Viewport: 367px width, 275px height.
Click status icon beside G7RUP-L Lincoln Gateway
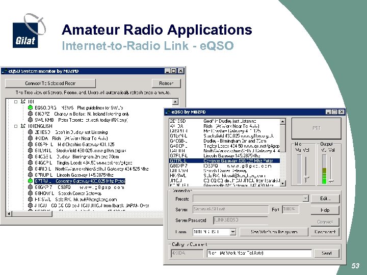(30, 175)
